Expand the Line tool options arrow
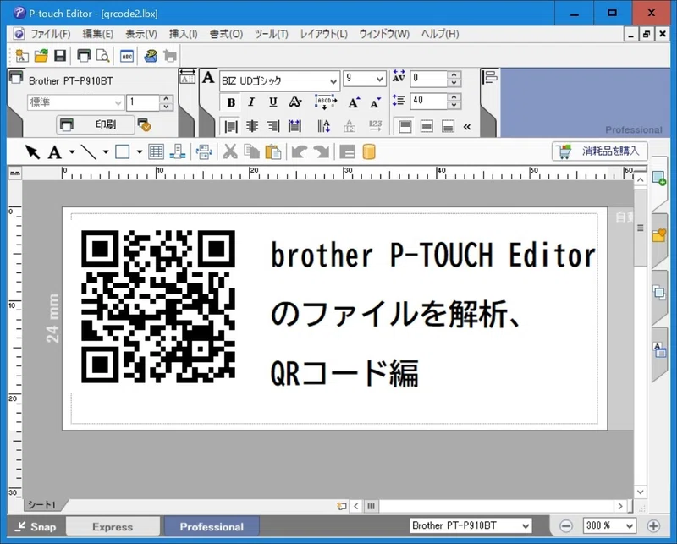 click(x=105, y=152)
